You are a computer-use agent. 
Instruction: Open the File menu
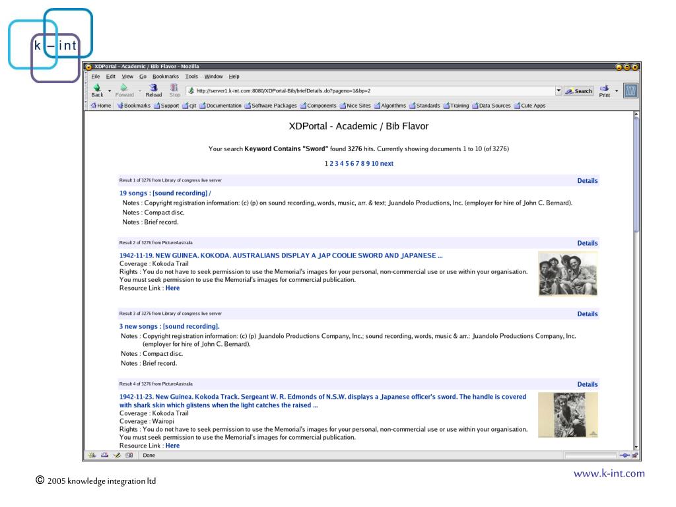[96, 77]
